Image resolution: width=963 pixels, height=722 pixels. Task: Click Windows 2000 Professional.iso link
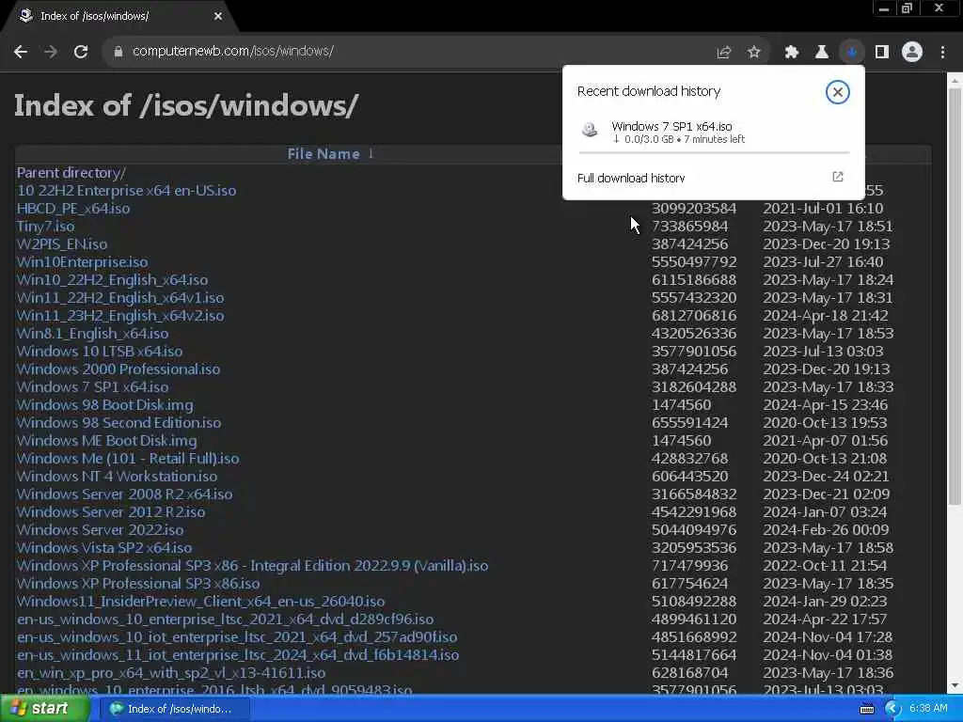tap(118, 369)
